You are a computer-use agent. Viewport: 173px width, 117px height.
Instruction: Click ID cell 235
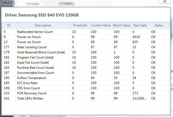(6, 93)
